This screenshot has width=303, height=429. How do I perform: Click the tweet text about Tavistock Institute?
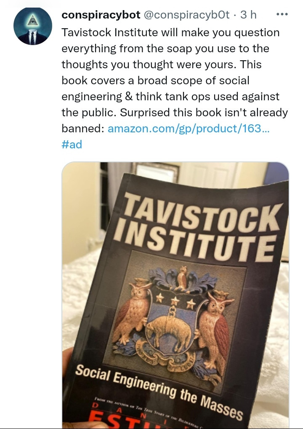(175, 80)
